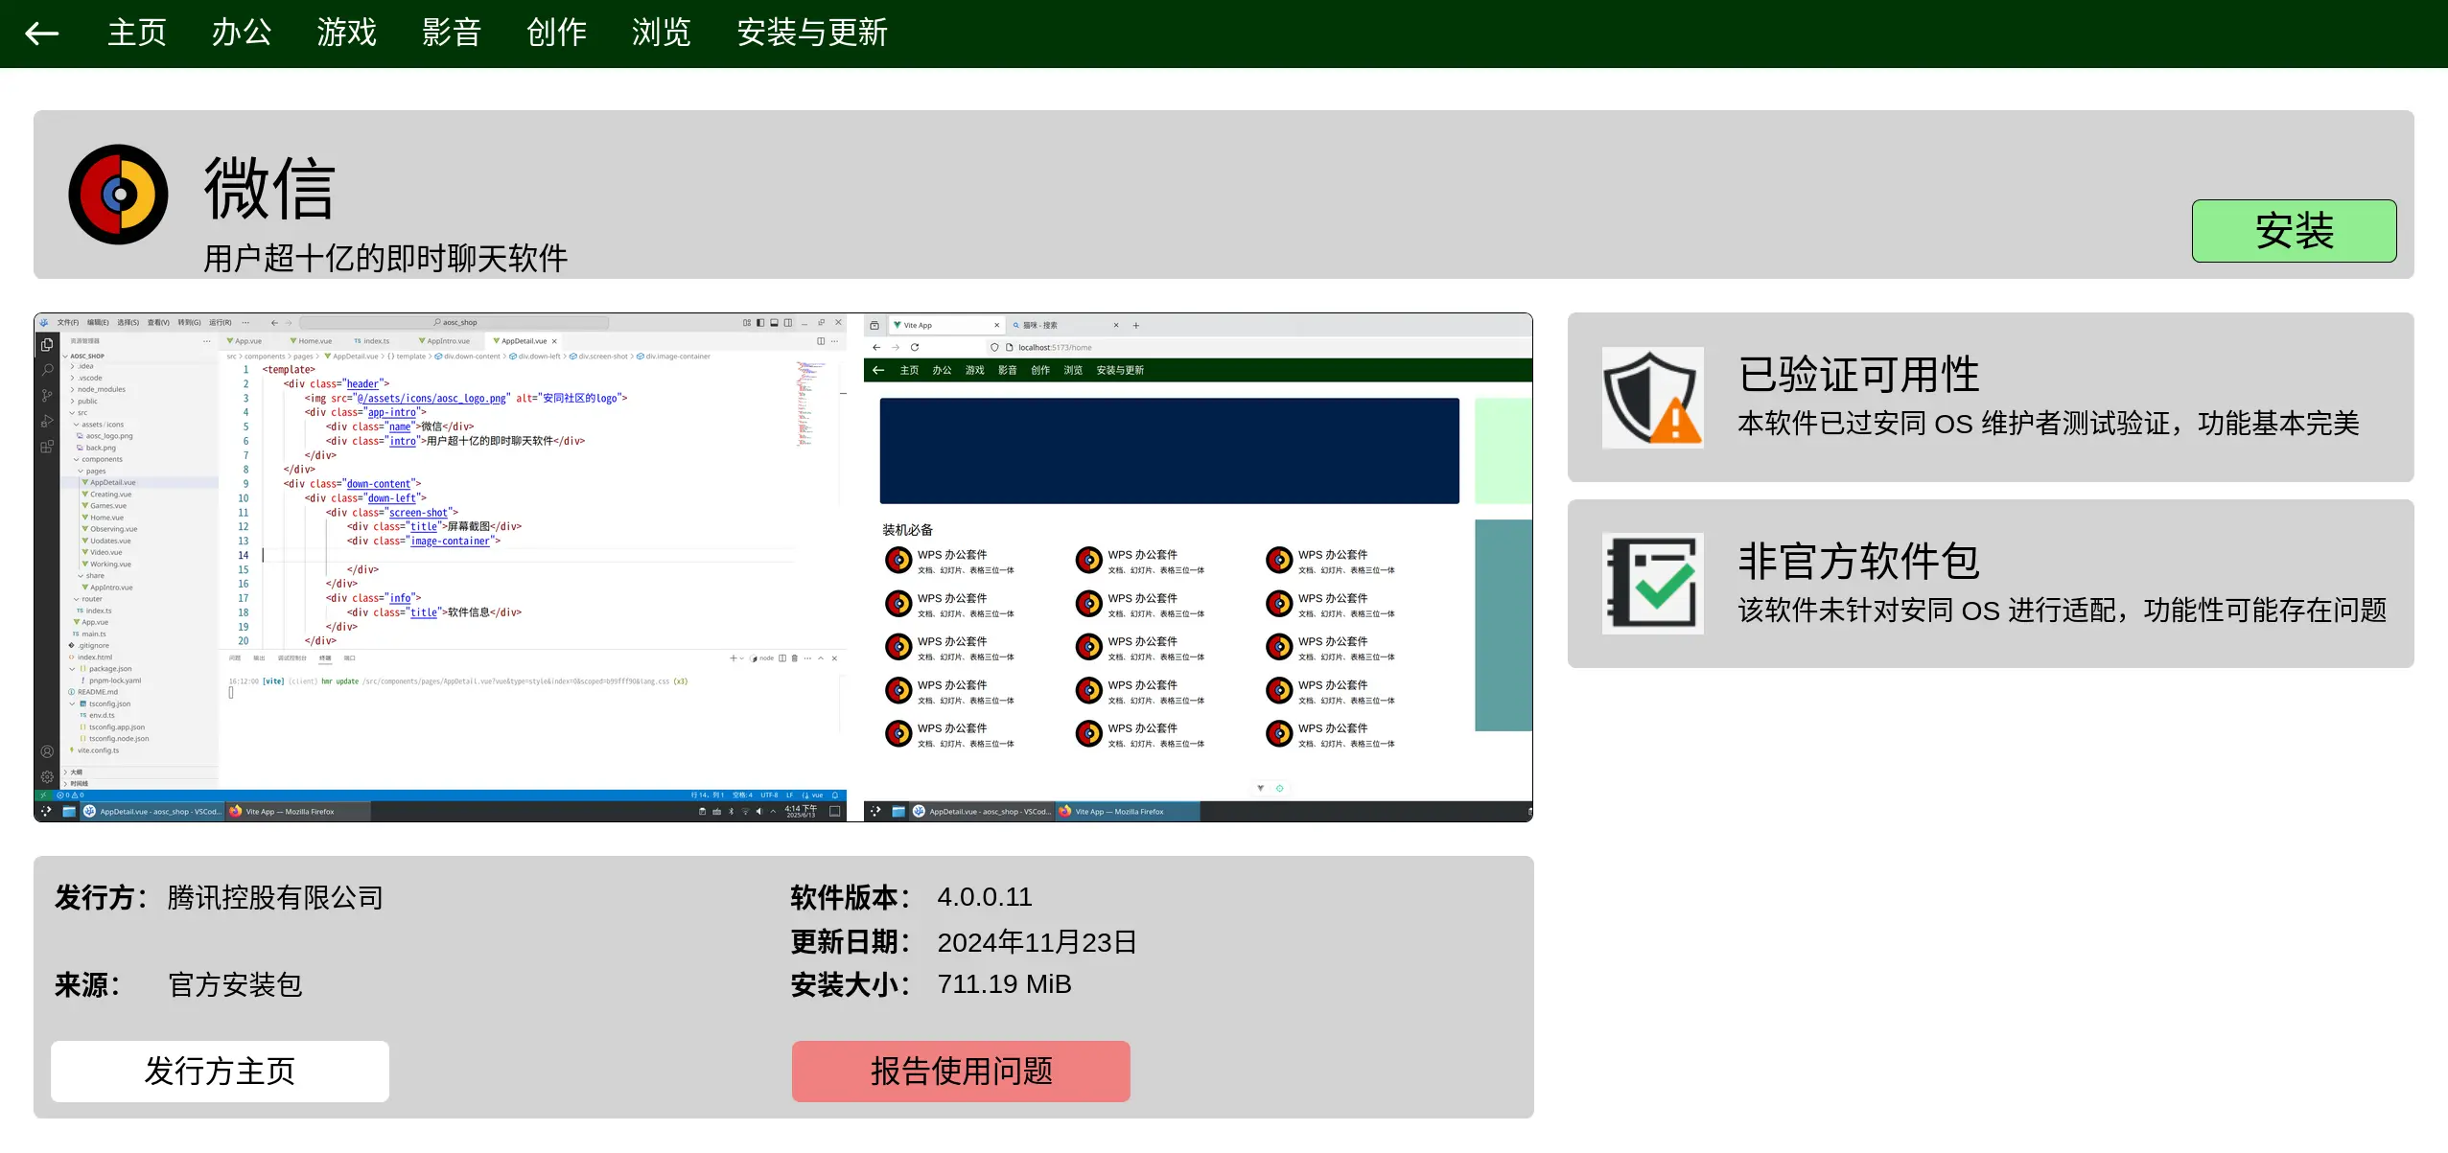The height and width of the screenshot is (1153, 2448).
Task: Go to the 游戏 category
Action: tap(346, 34)
